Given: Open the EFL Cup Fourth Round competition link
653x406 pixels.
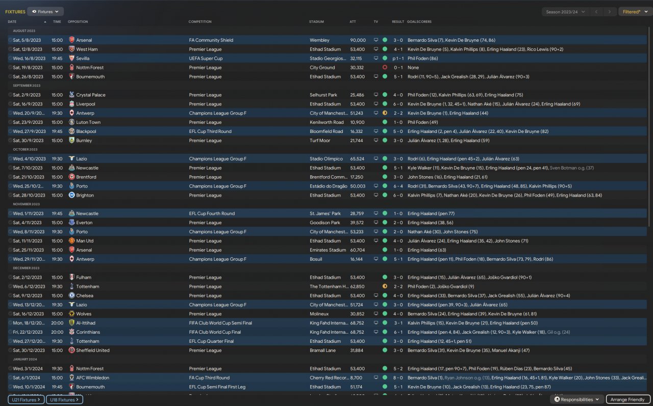Looking at the screenshot, I should point(212,214).
